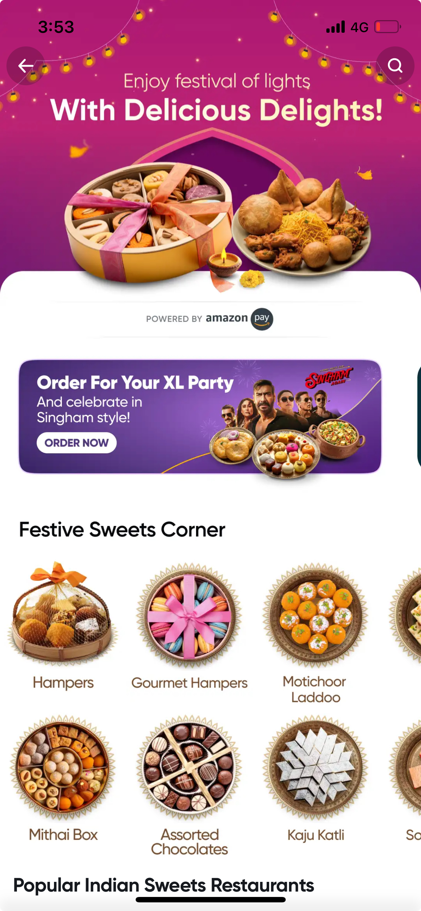Screen dimensions: 421x911
Task: Tap the partially visible next banner card
Action: (x=419, y=417)
